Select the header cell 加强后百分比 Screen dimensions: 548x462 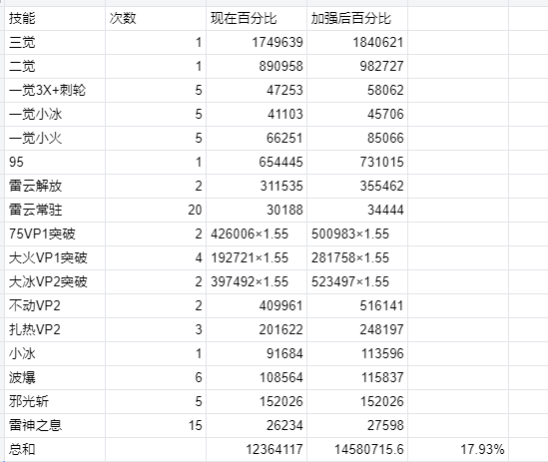point(357,19)
